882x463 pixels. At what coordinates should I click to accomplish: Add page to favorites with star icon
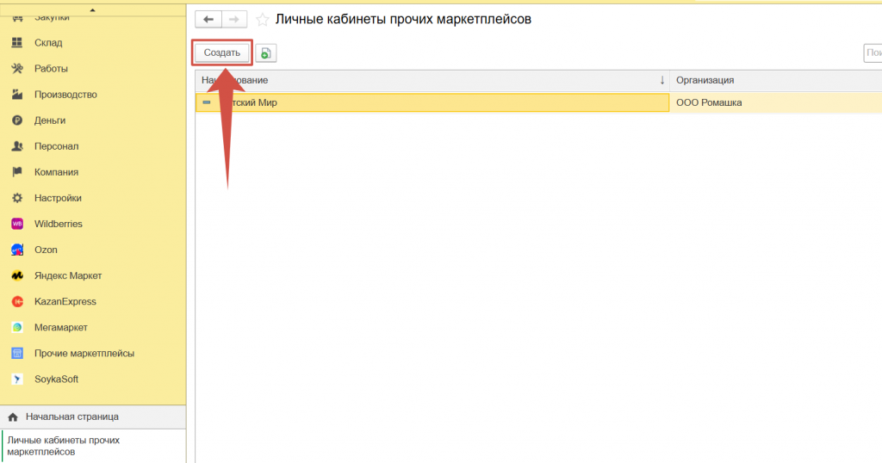click(x=263, y=19)
